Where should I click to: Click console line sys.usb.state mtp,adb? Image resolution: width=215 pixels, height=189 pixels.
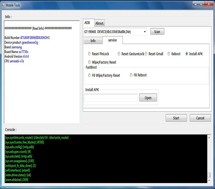pos(19,156)
